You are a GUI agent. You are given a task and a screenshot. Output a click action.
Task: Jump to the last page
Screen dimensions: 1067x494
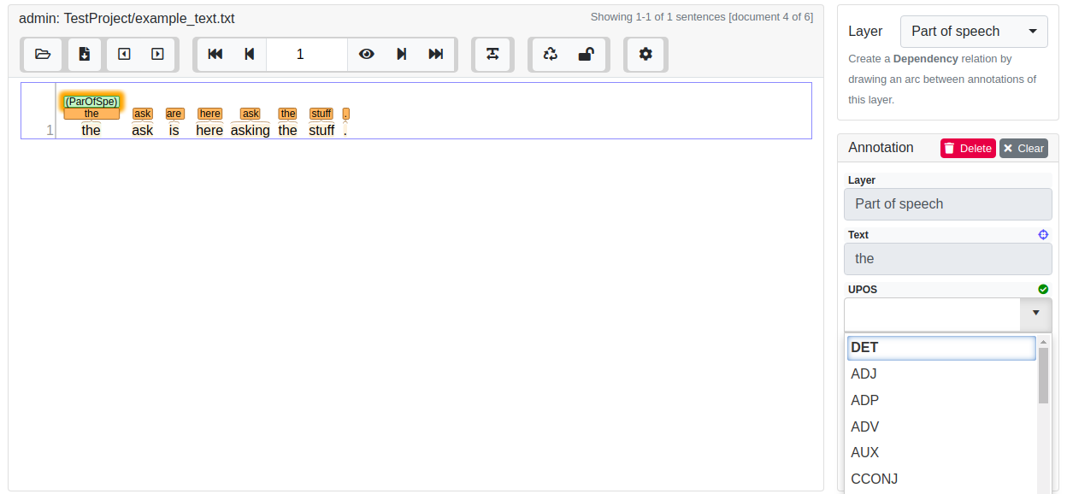point(436,55)
